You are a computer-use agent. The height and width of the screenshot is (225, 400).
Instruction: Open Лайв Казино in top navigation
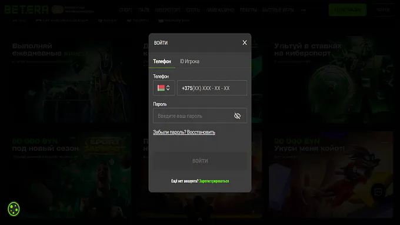pyautogui.click(x=220, y=10)
